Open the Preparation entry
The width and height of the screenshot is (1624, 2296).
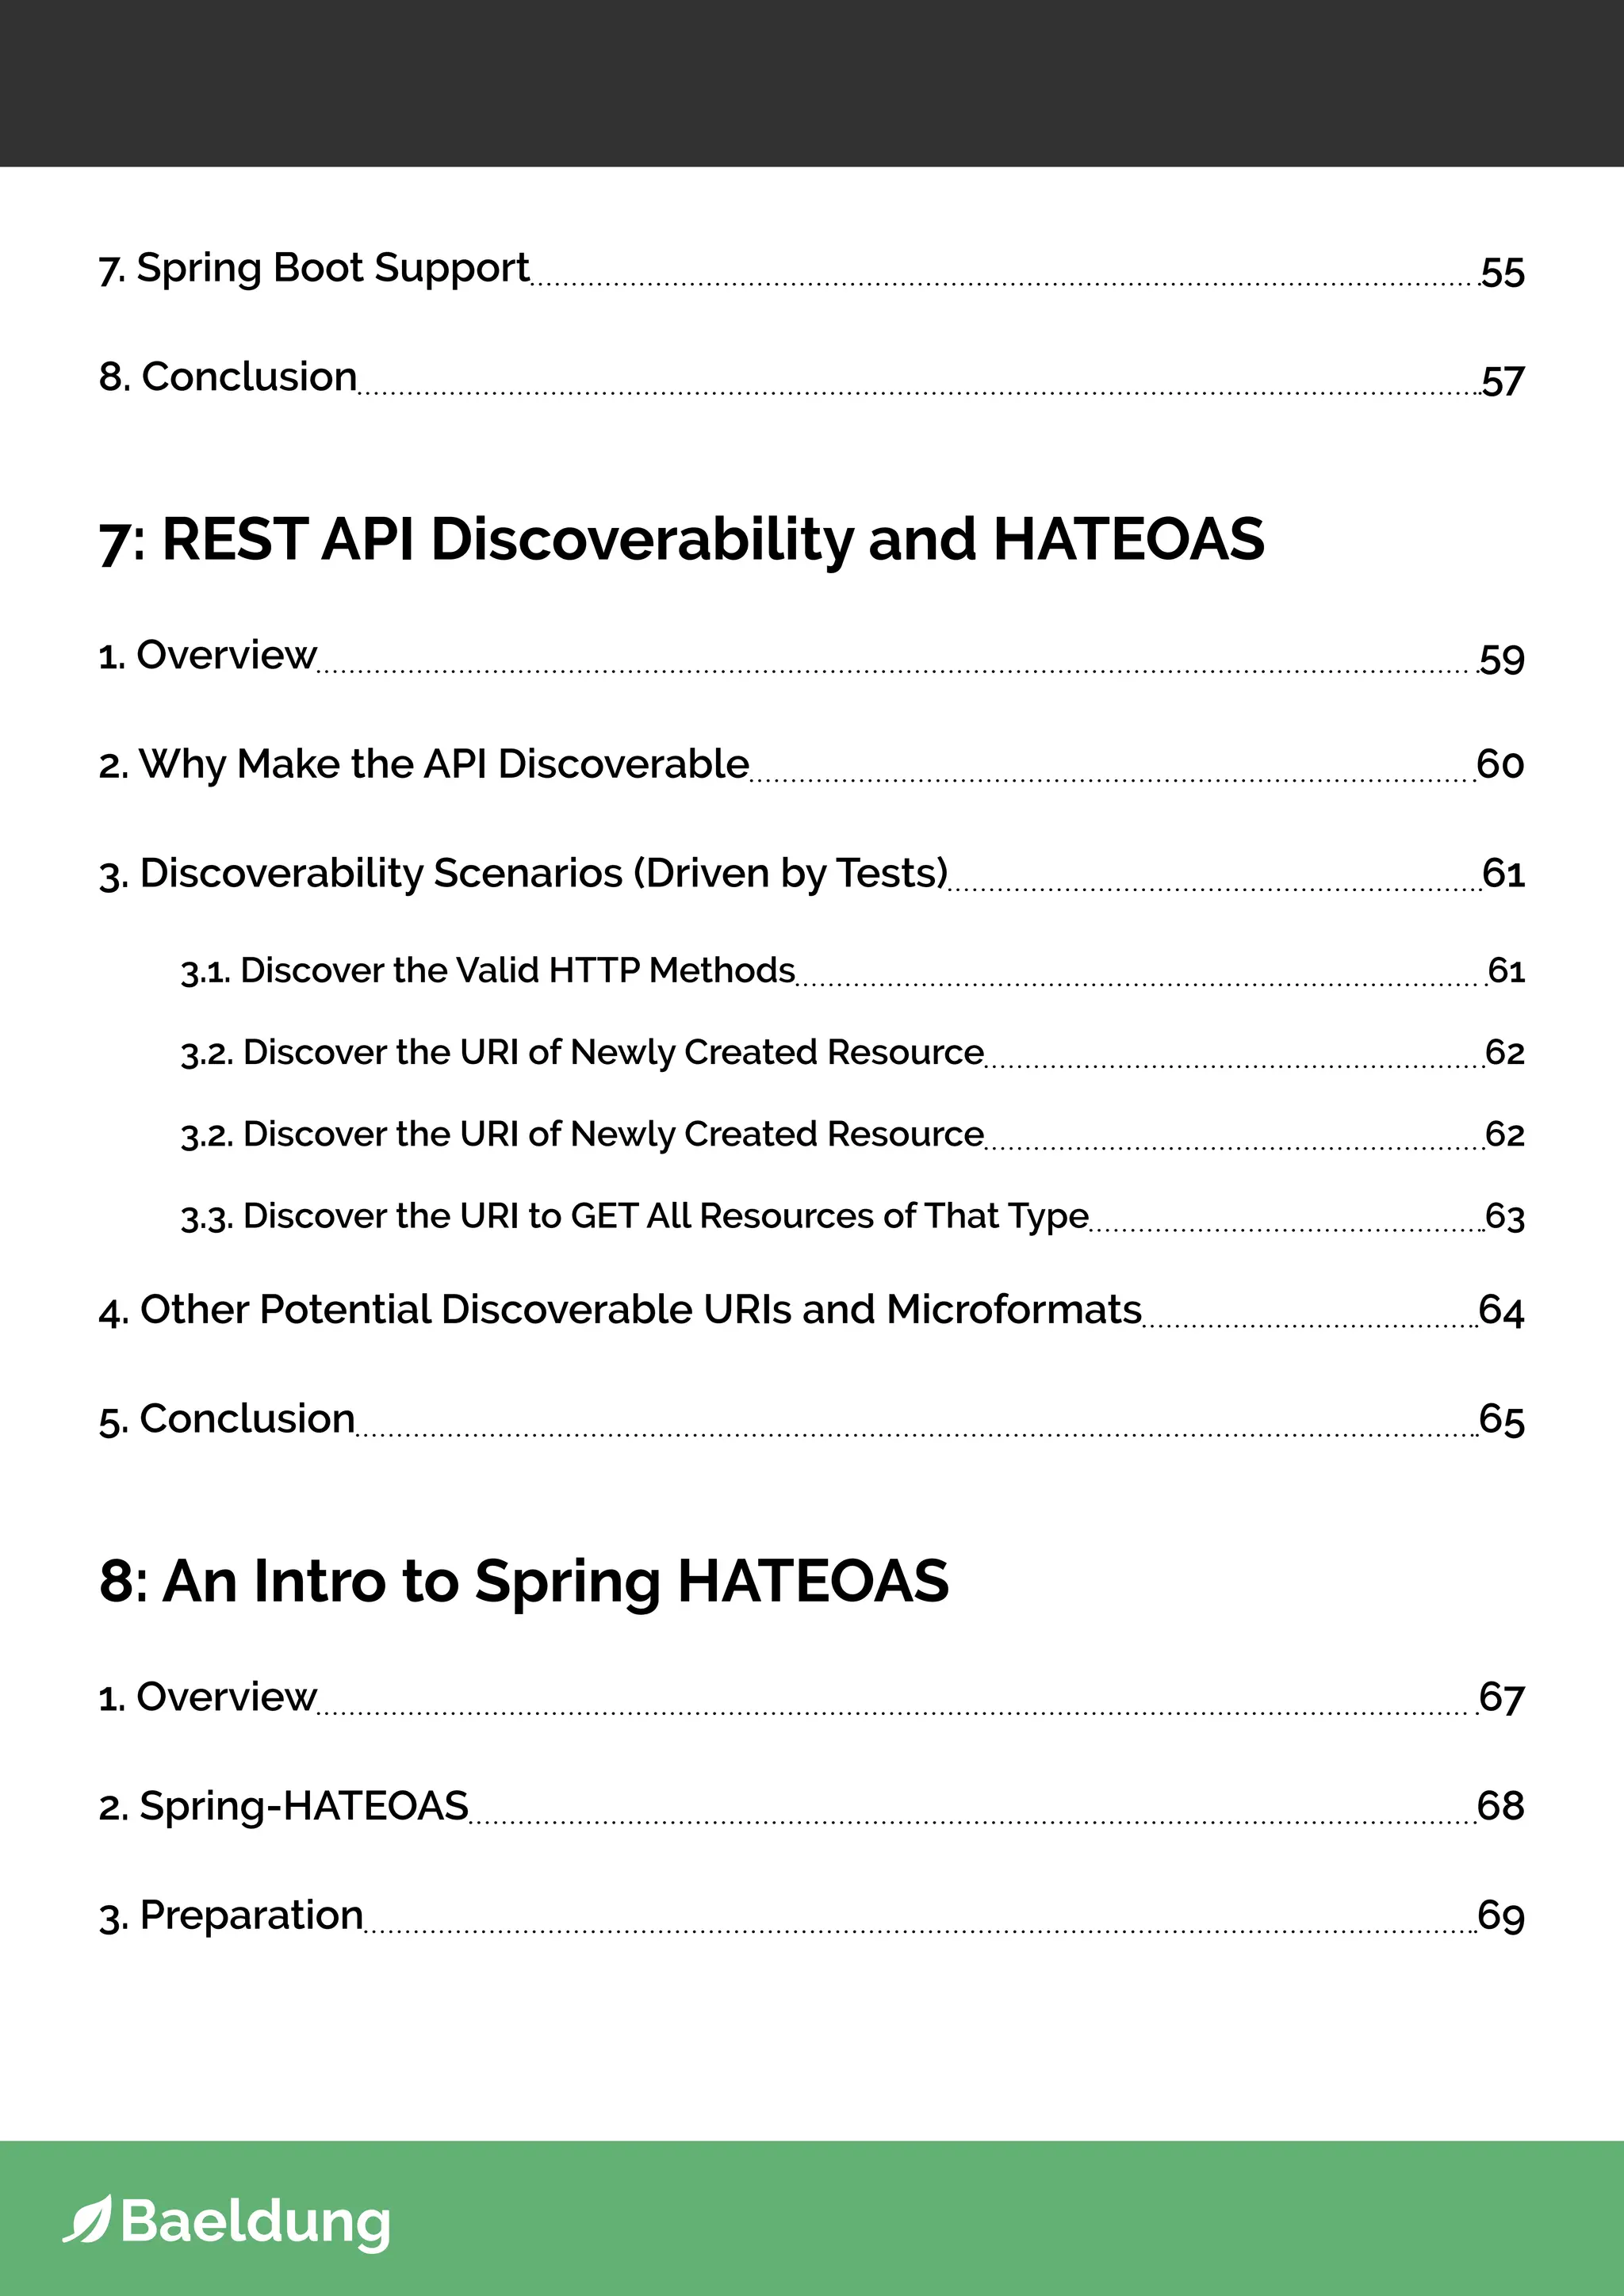coord(231,1915)
